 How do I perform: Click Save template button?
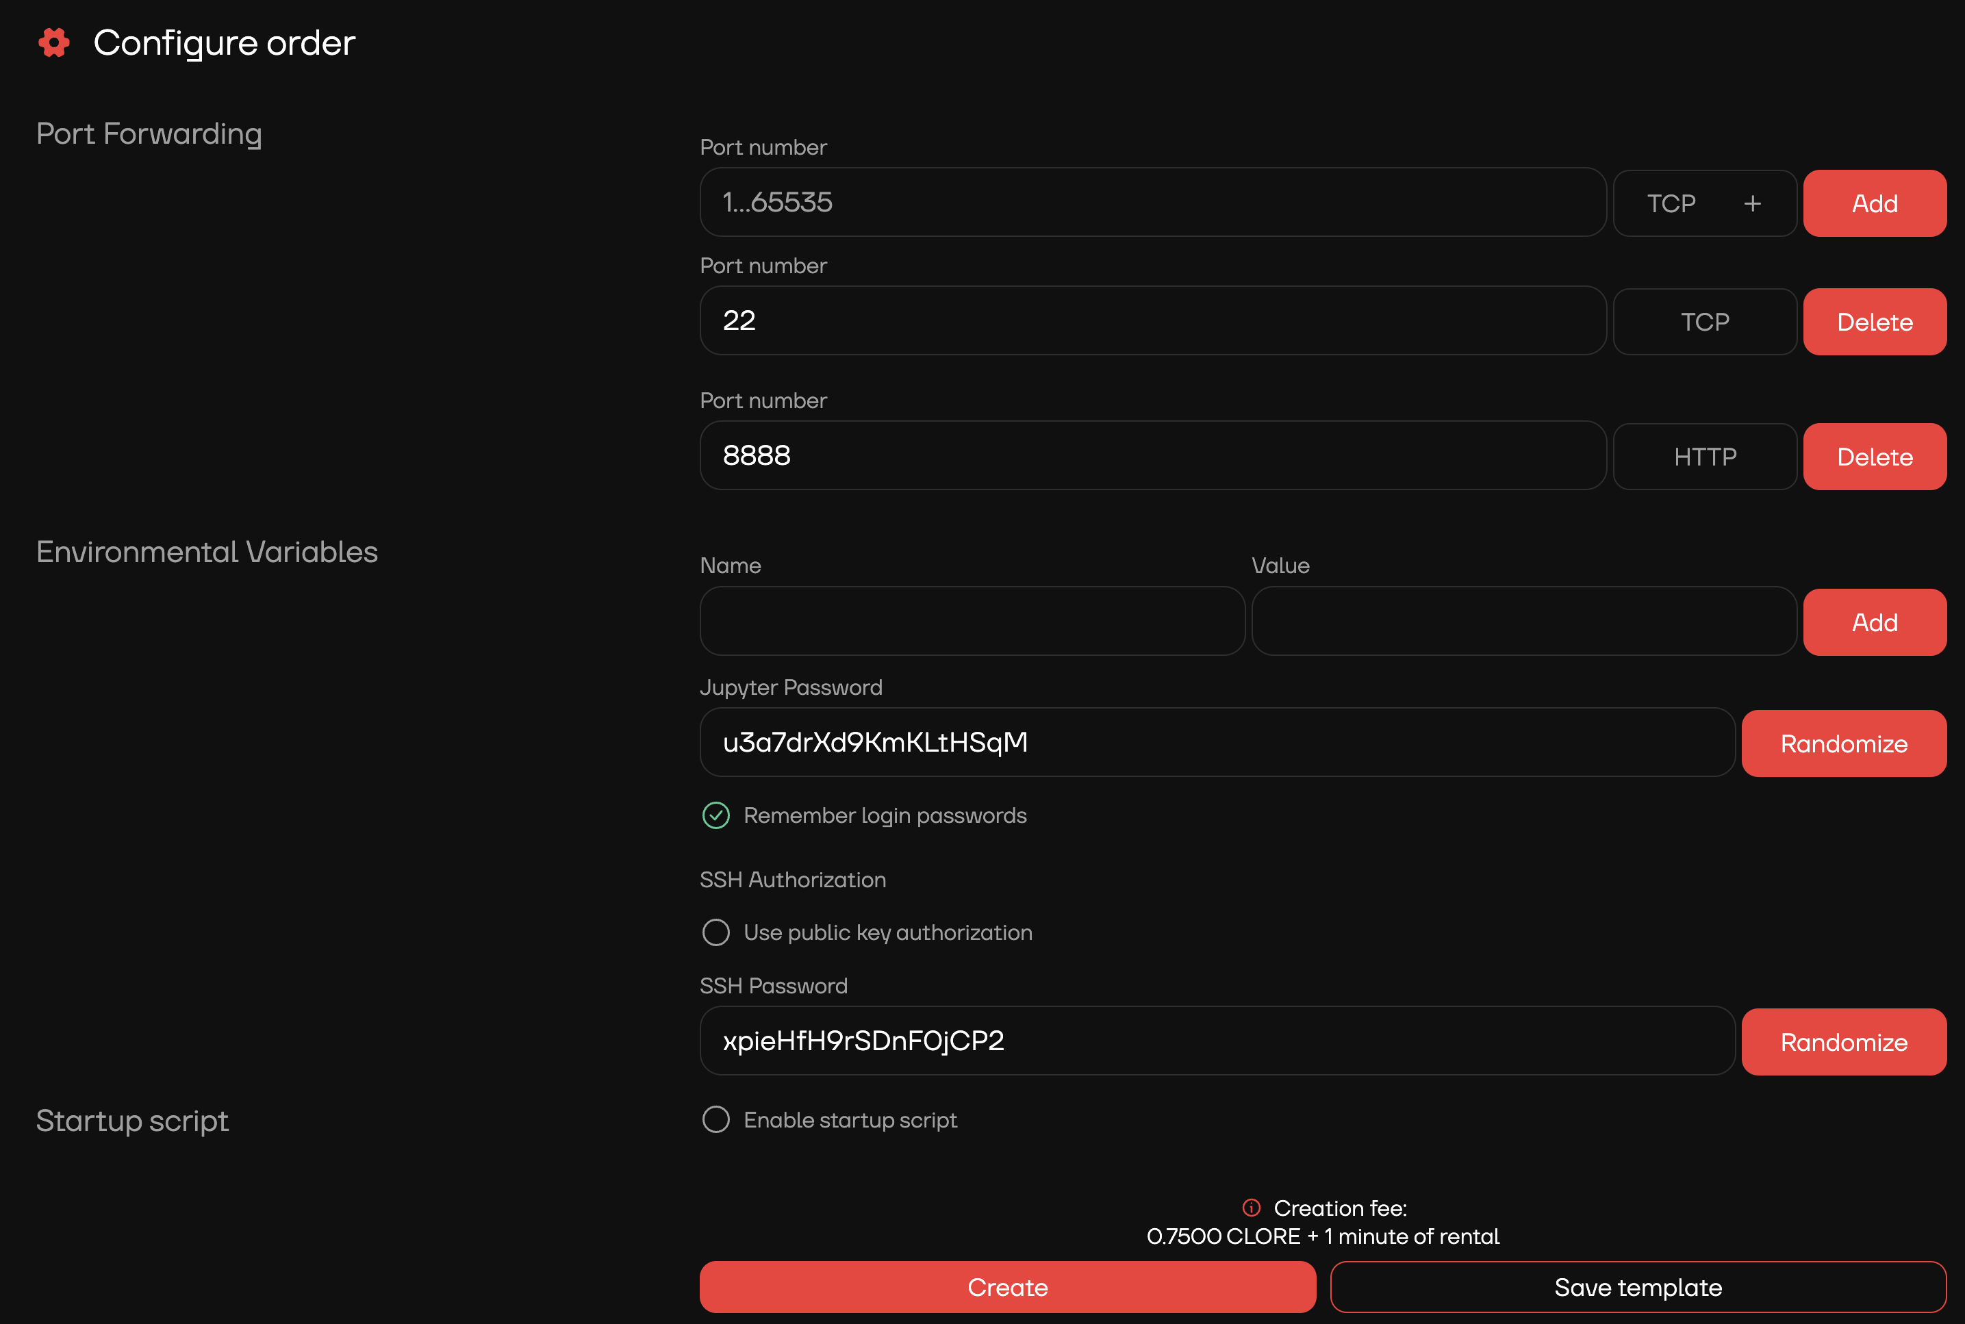[1637, 1287]
